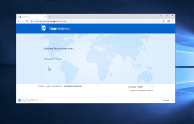Click the Show all downloads button
Viewport: 194px width, 124px height.
(166, 100)
